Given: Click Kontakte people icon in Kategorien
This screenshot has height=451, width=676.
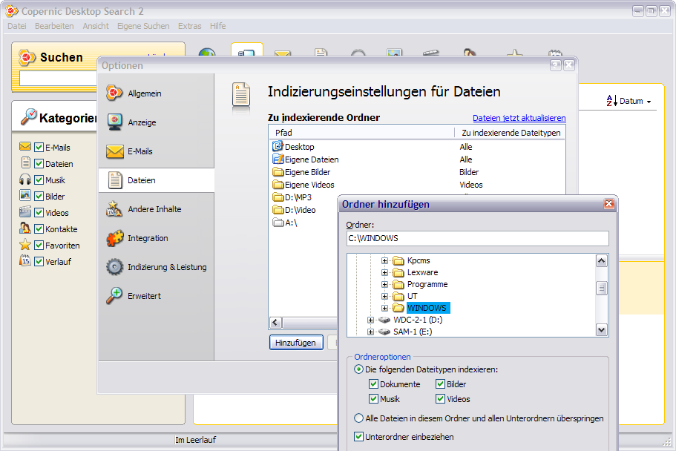Looking at the screenshot, I should coord(25,228).
